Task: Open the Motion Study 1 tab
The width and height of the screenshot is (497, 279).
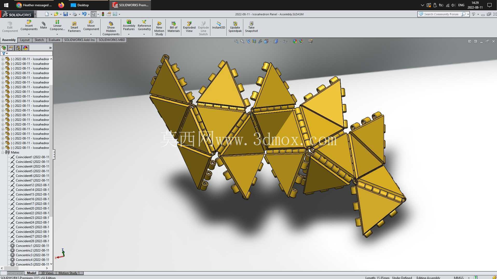Action: tap(69, 273)
